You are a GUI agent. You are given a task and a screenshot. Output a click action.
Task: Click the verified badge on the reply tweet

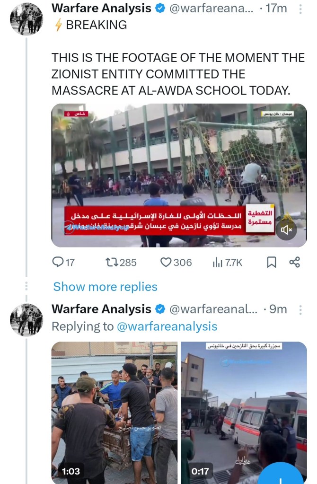tap(160, 309)
